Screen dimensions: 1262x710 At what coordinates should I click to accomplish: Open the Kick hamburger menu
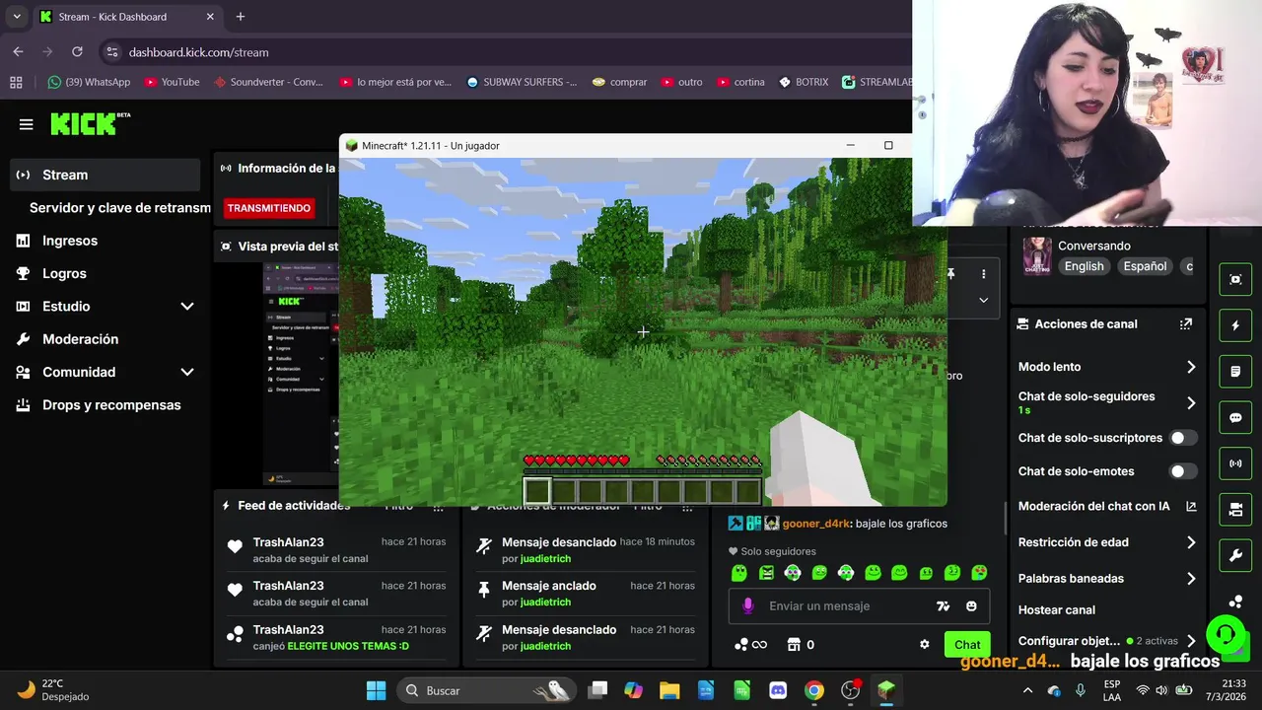27,124
